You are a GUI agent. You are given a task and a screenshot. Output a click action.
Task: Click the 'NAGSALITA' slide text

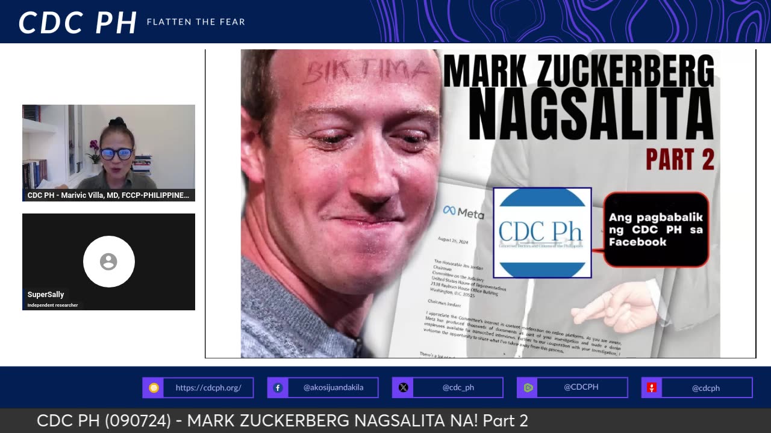click(x=590, y=114)
